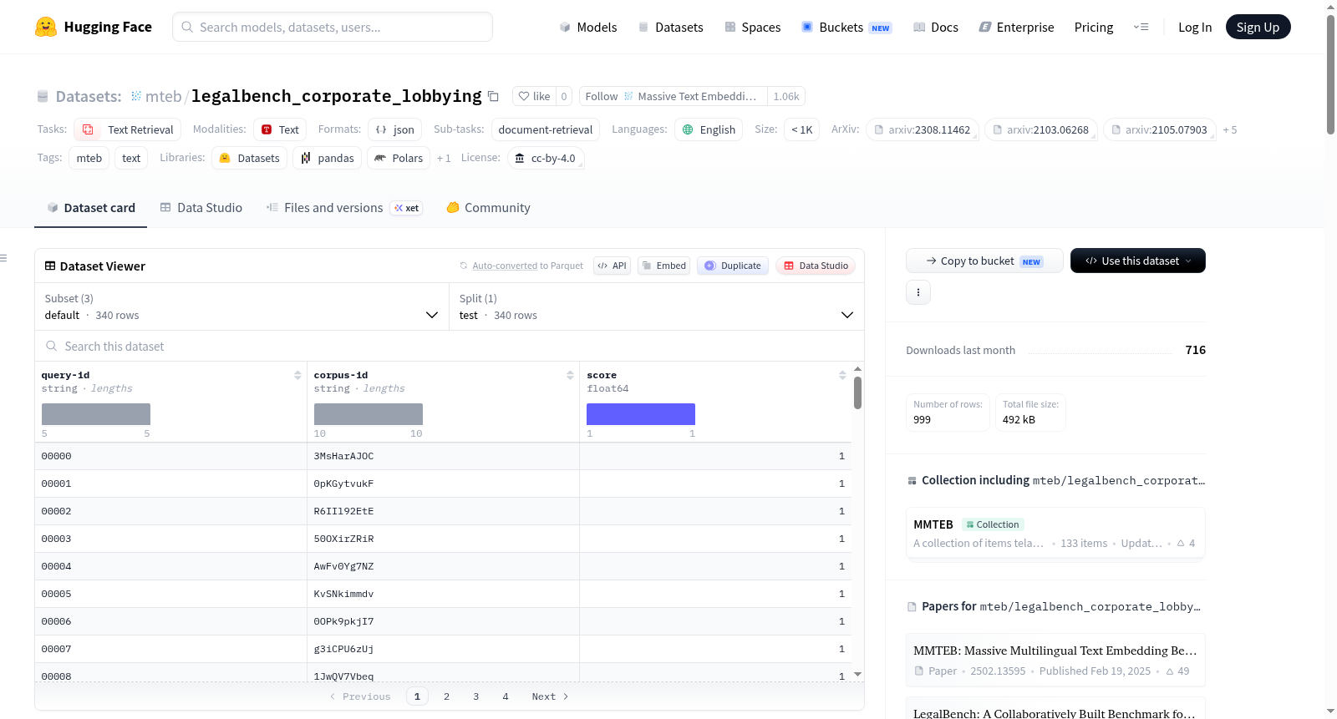Open the Auto-converted to Parquet link

tap(505, 266)
